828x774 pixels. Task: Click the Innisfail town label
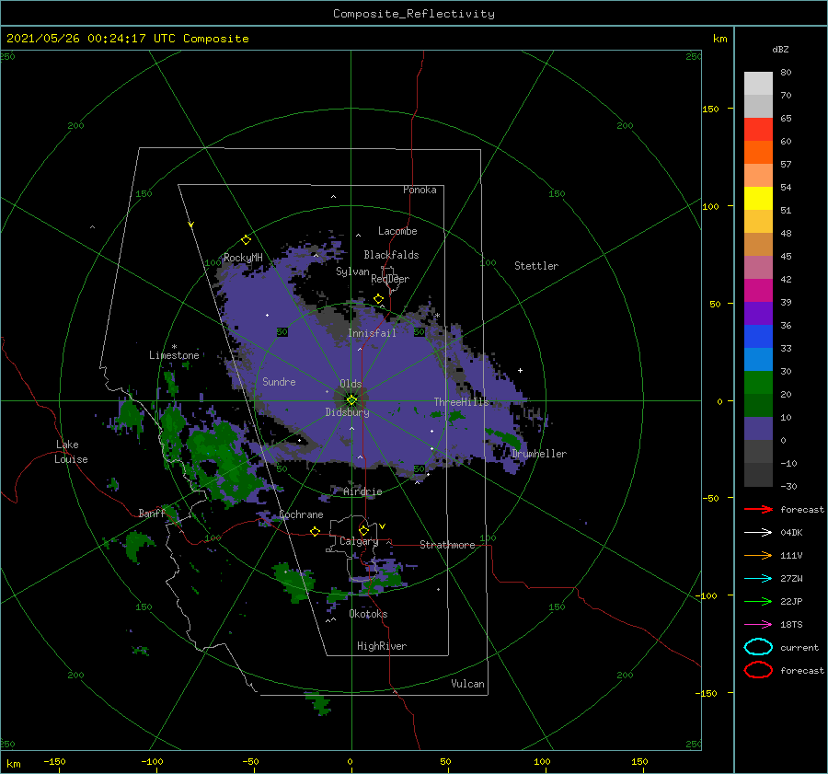372,333
